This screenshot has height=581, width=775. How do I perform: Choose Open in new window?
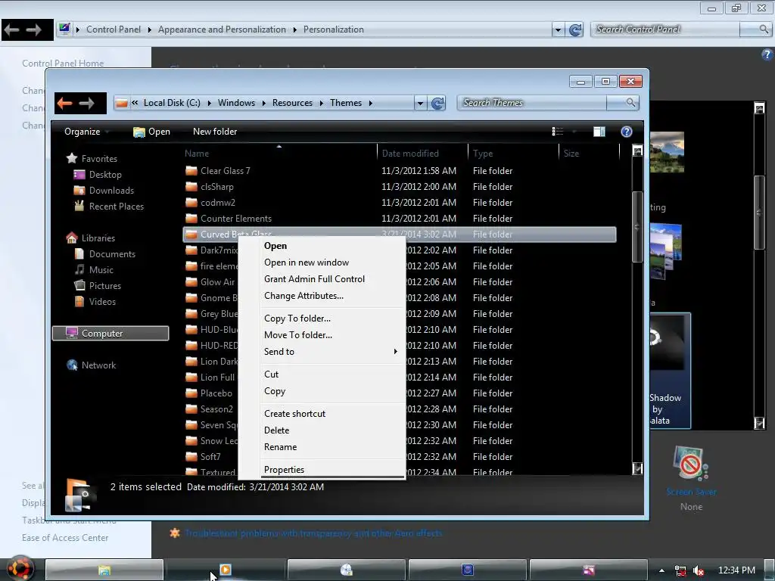pyautogui.click(x=307, y=263)
